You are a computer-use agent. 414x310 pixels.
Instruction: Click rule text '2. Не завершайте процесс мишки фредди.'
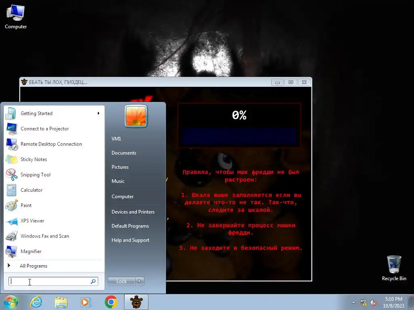[241, 229]
